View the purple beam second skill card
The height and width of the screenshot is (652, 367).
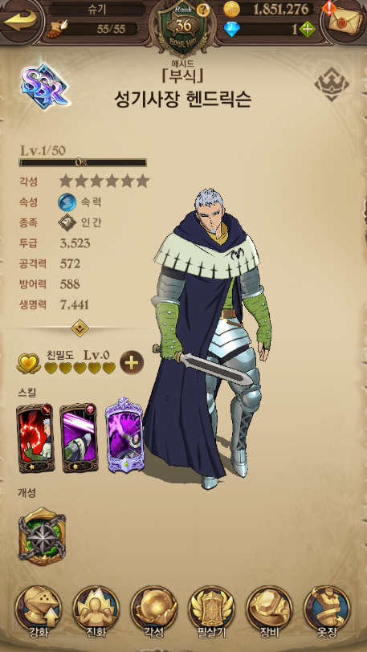[79, 438]
